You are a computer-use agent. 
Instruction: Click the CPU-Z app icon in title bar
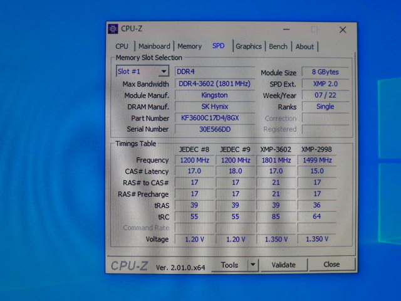[x=113, y=29]
